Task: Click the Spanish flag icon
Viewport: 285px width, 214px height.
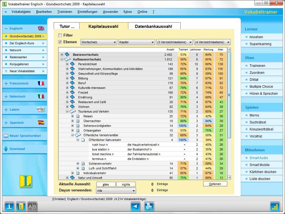Action: [41, 122]
